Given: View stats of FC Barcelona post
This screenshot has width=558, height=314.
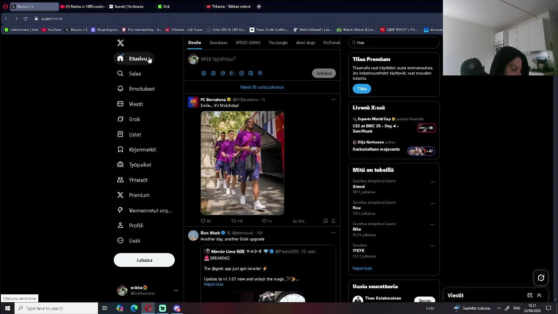Looking at the screenshot, I should (x=299, y=221).
